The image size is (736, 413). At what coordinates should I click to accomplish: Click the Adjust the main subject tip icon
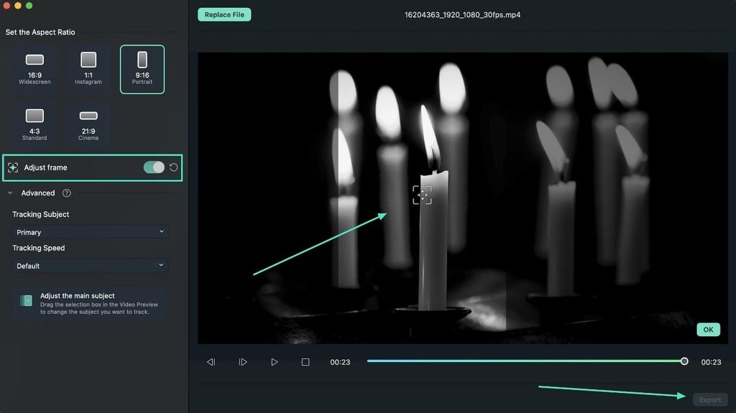(x=27, y=300)
